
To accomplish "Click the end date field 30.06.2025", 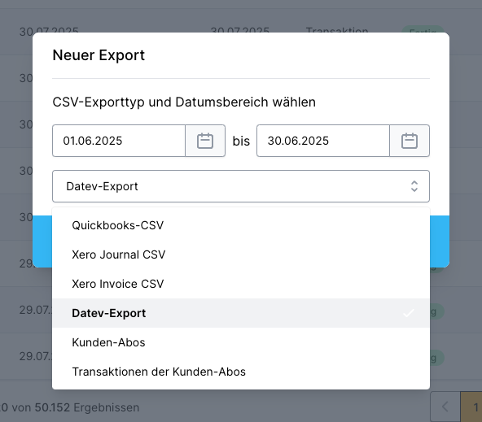I will [323, 141].
